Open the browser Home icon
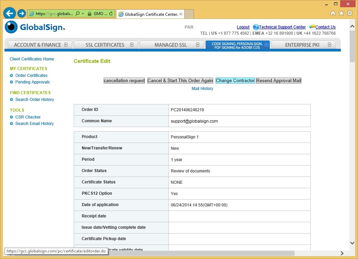 (333, 13)
